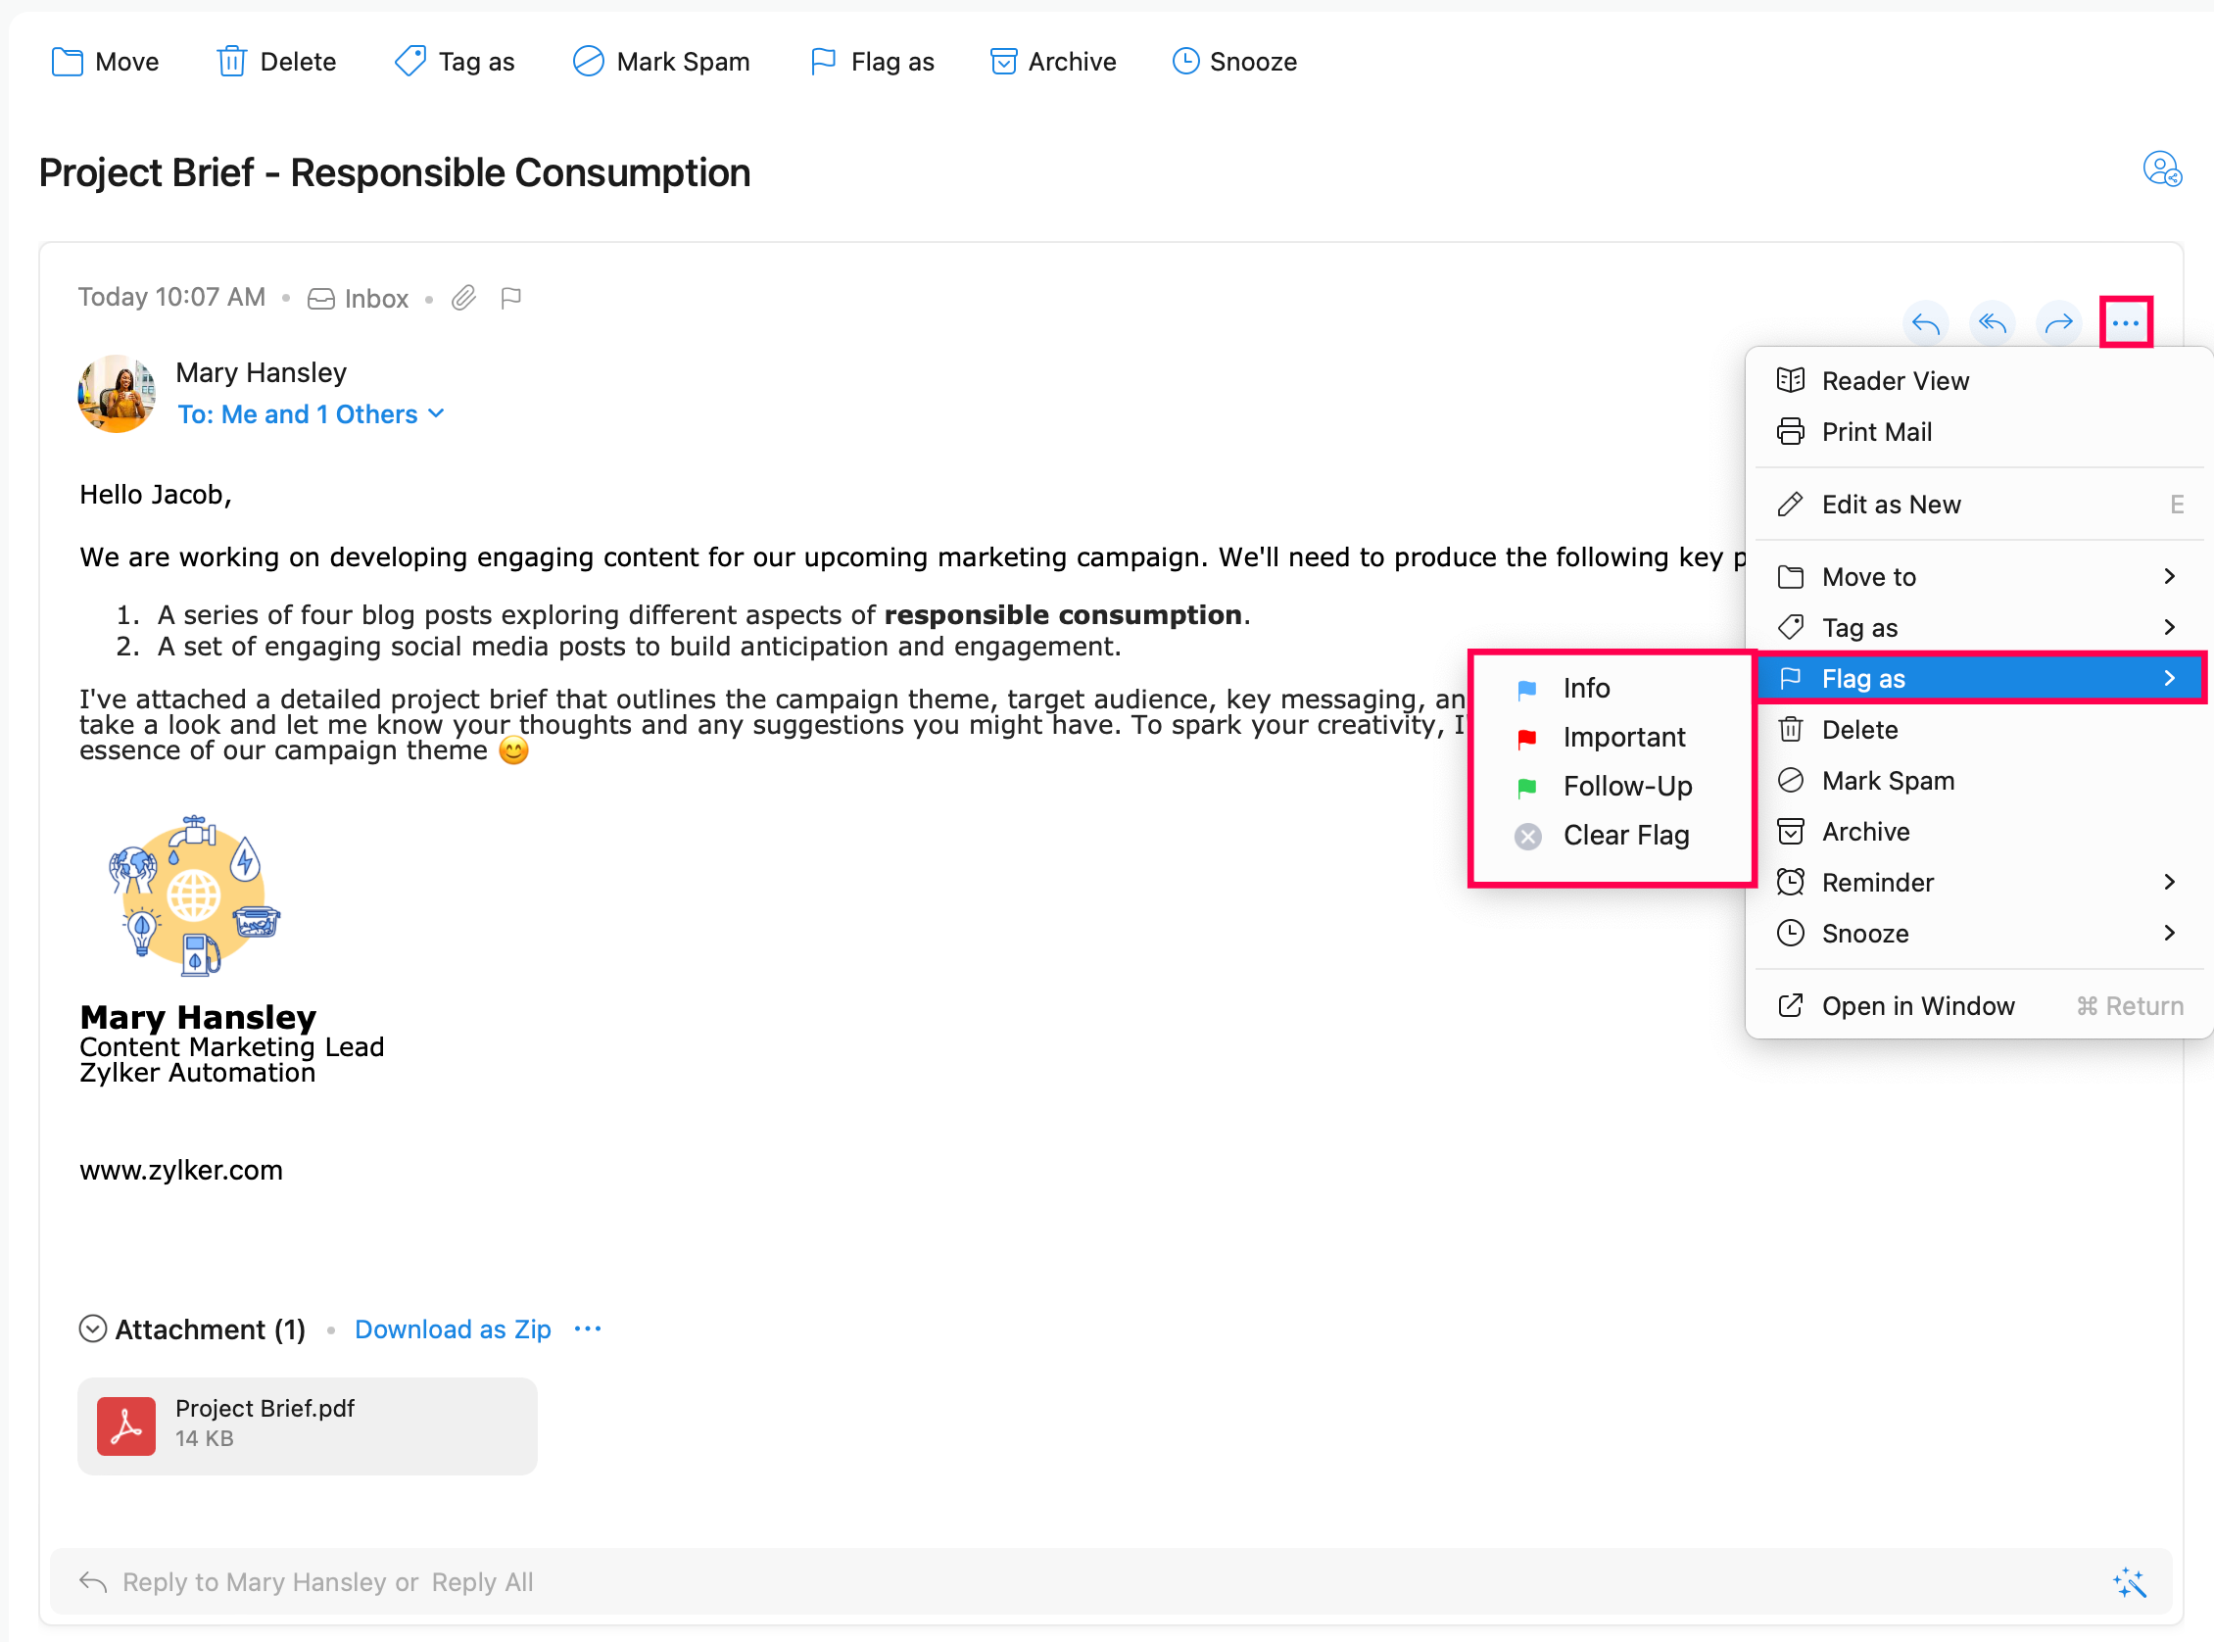The height and width of the screenshot is (1642, 2214).
Task: Toggle the flag outline next to Inbox
Action: [x=510, y=298]
